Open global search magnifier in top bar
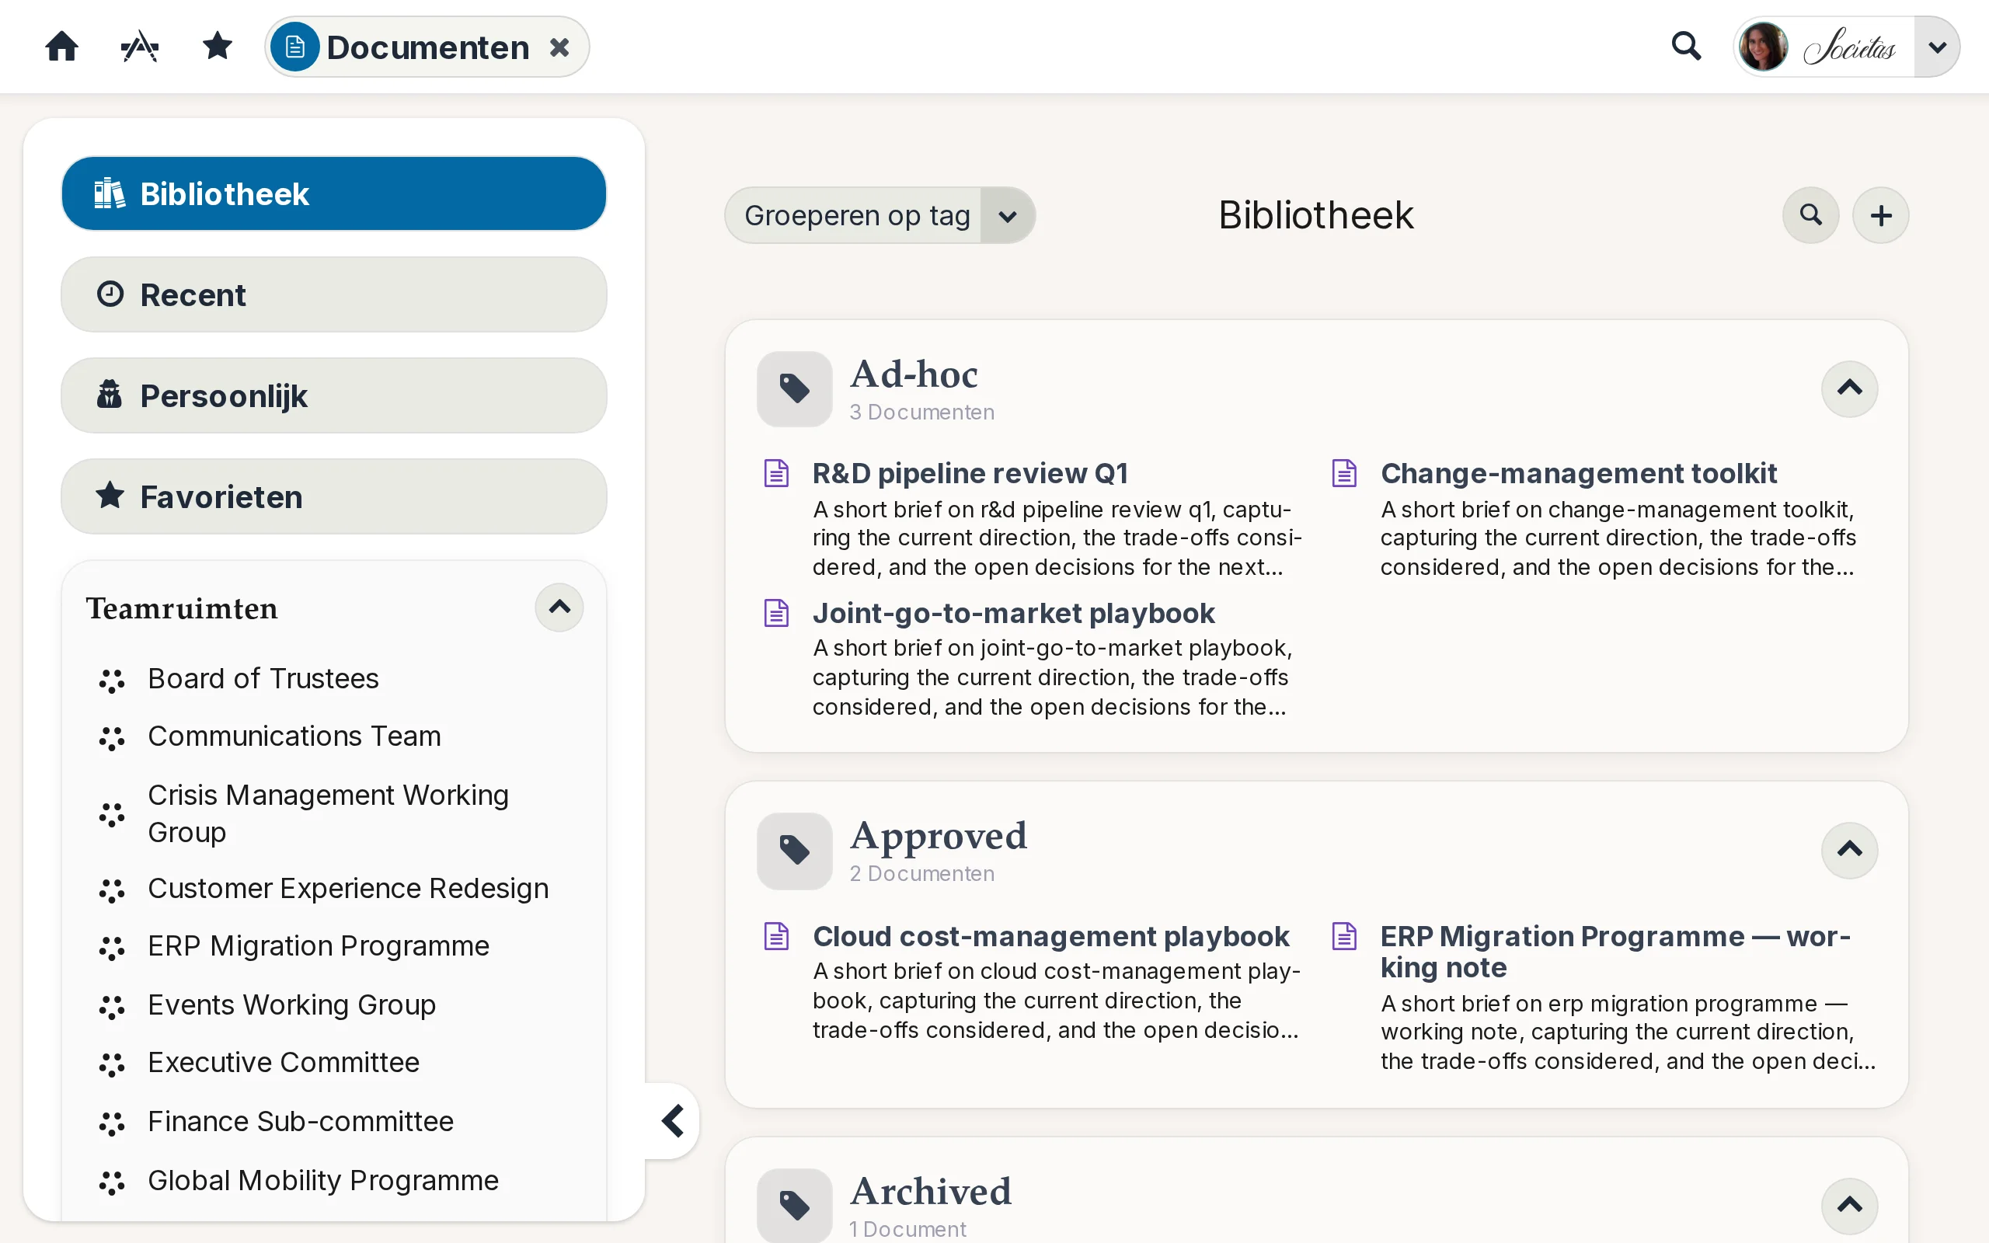This screenshot has height=1243, width=1989. coord(1686,46)
